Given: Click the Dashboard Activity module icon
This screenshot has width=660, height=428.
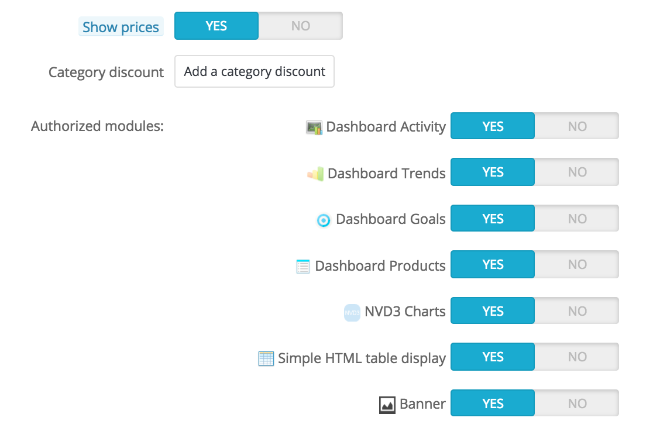Looking at the screenshot, I should (x=314, y=127).
